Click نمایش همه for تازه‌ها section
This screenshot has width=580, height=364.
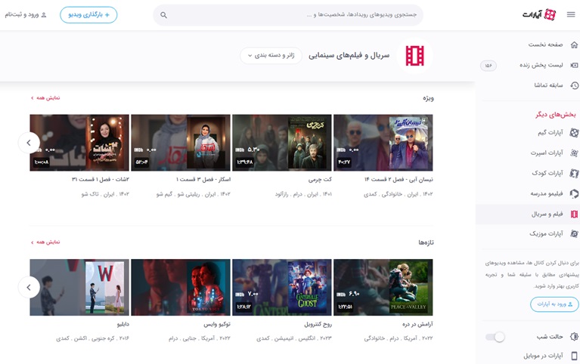(45, 242)
